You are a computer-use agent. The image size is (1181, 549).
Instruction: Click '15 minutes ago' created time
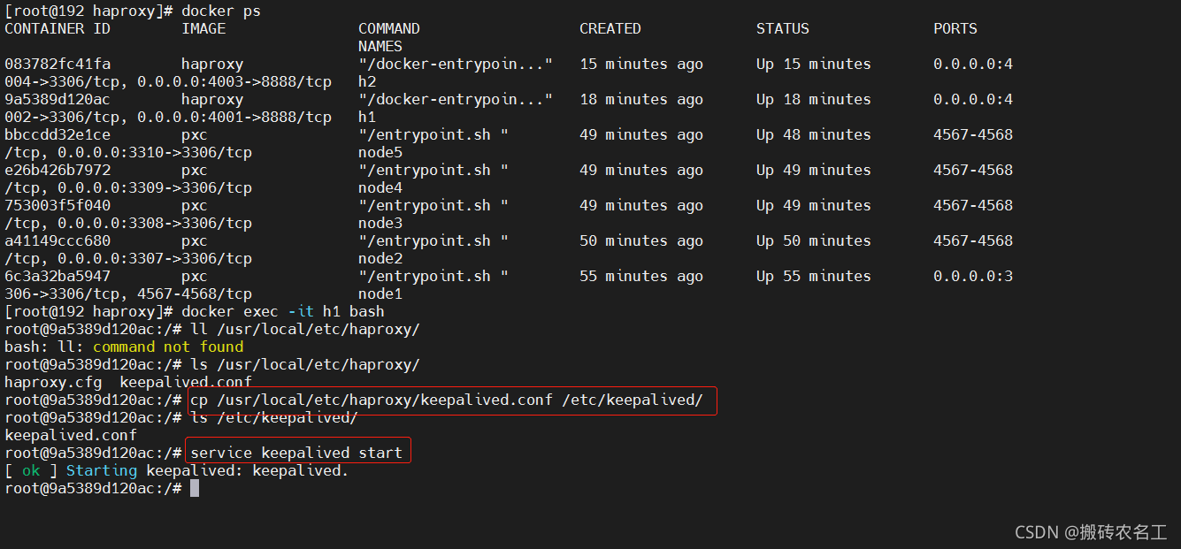coord(641,64)
